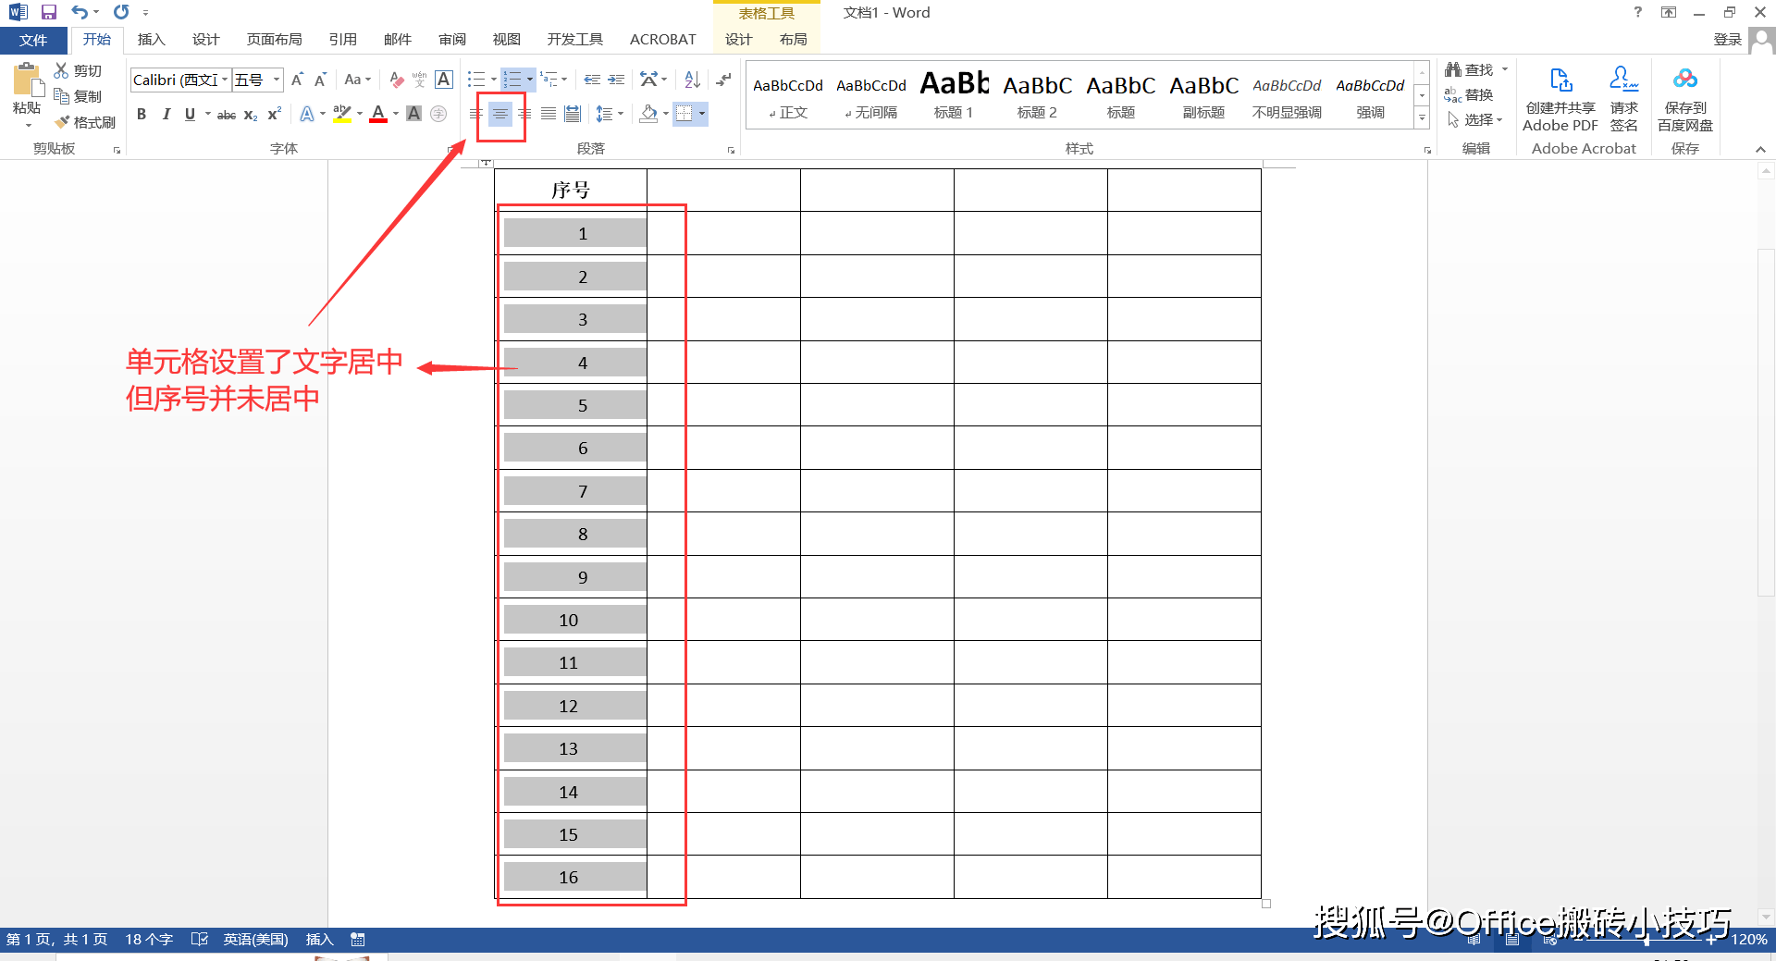Open the font size 五号 dropdown

[276, 80]
